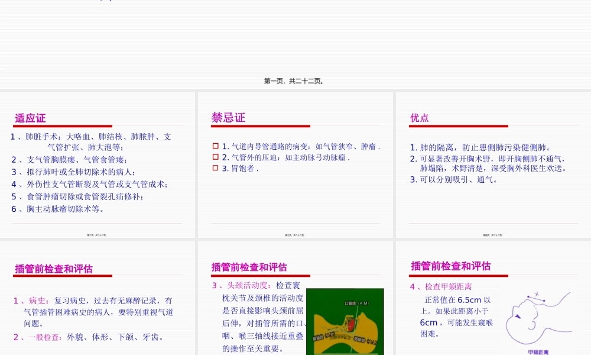Click the "优点" slide title
Viewport: 591px width, 355px height.
pyautogui.click(x=419, y=118)
